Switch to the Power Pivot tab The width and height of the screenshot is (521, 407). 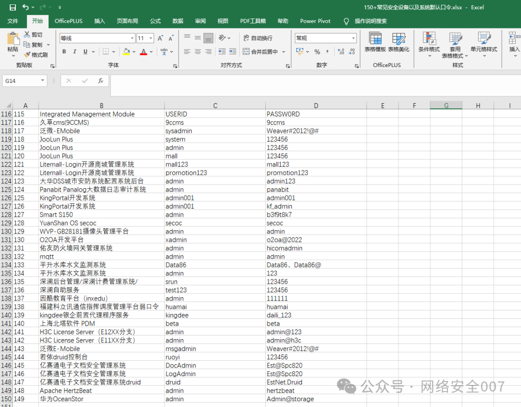click(315, 21)
